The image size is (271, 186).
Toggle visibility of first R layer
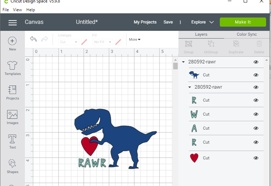pyautogui.click(x=256, y=100)
